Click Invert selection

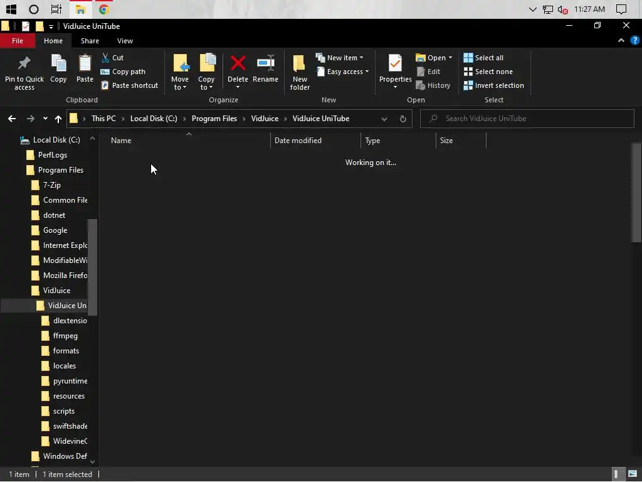pyautogui.click(x=494, y=85)
